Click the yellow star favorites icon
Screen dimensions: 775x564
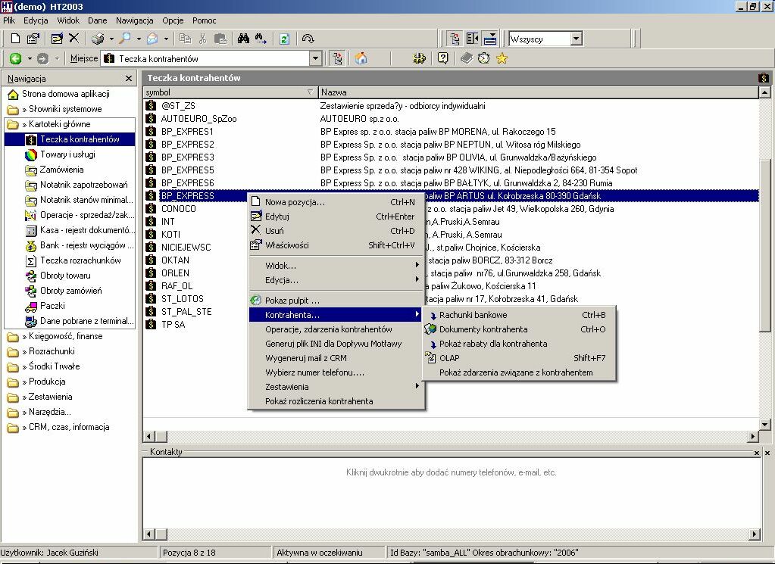pos(502,58)
